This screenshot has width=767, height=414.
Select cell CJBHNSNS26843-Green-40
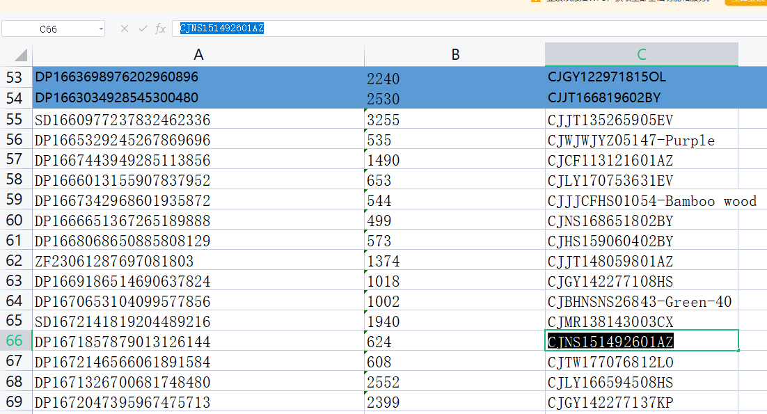tap(639, 302)
